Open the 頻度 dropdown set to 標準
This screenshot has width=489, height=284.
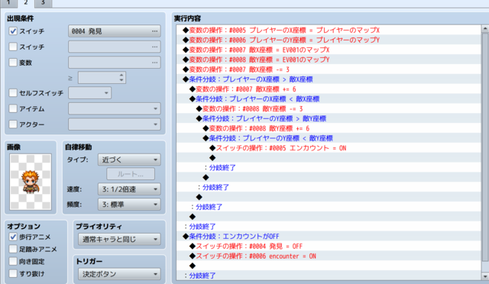tap(129, 205)
